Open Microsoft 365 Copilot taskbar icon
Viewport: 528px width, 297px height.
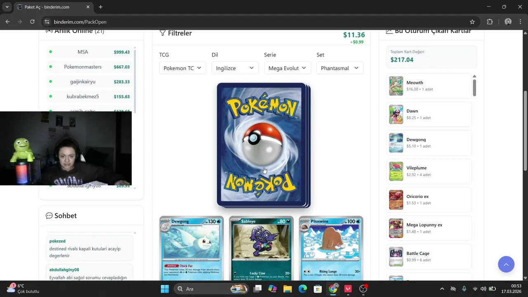point(272,289)
